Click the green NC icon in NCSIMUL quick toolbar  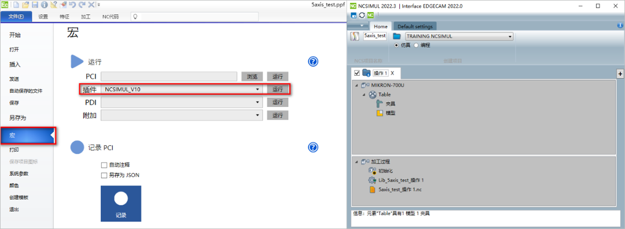(370, 15)
